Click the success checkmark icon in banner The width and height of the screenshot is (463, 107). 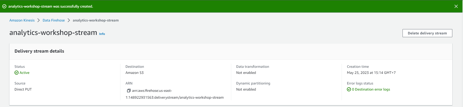coord(4,6)
